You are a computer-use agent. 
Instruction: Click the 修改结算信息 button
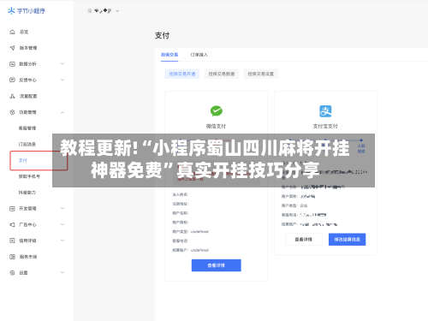click(x=347, y=240)
